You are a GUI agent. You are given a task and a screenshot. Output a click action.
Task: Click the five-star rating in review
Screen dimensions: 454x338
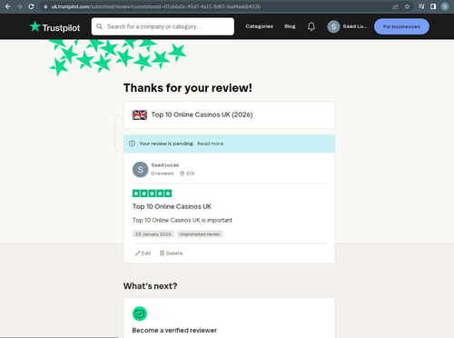click(x=152, y=194)
